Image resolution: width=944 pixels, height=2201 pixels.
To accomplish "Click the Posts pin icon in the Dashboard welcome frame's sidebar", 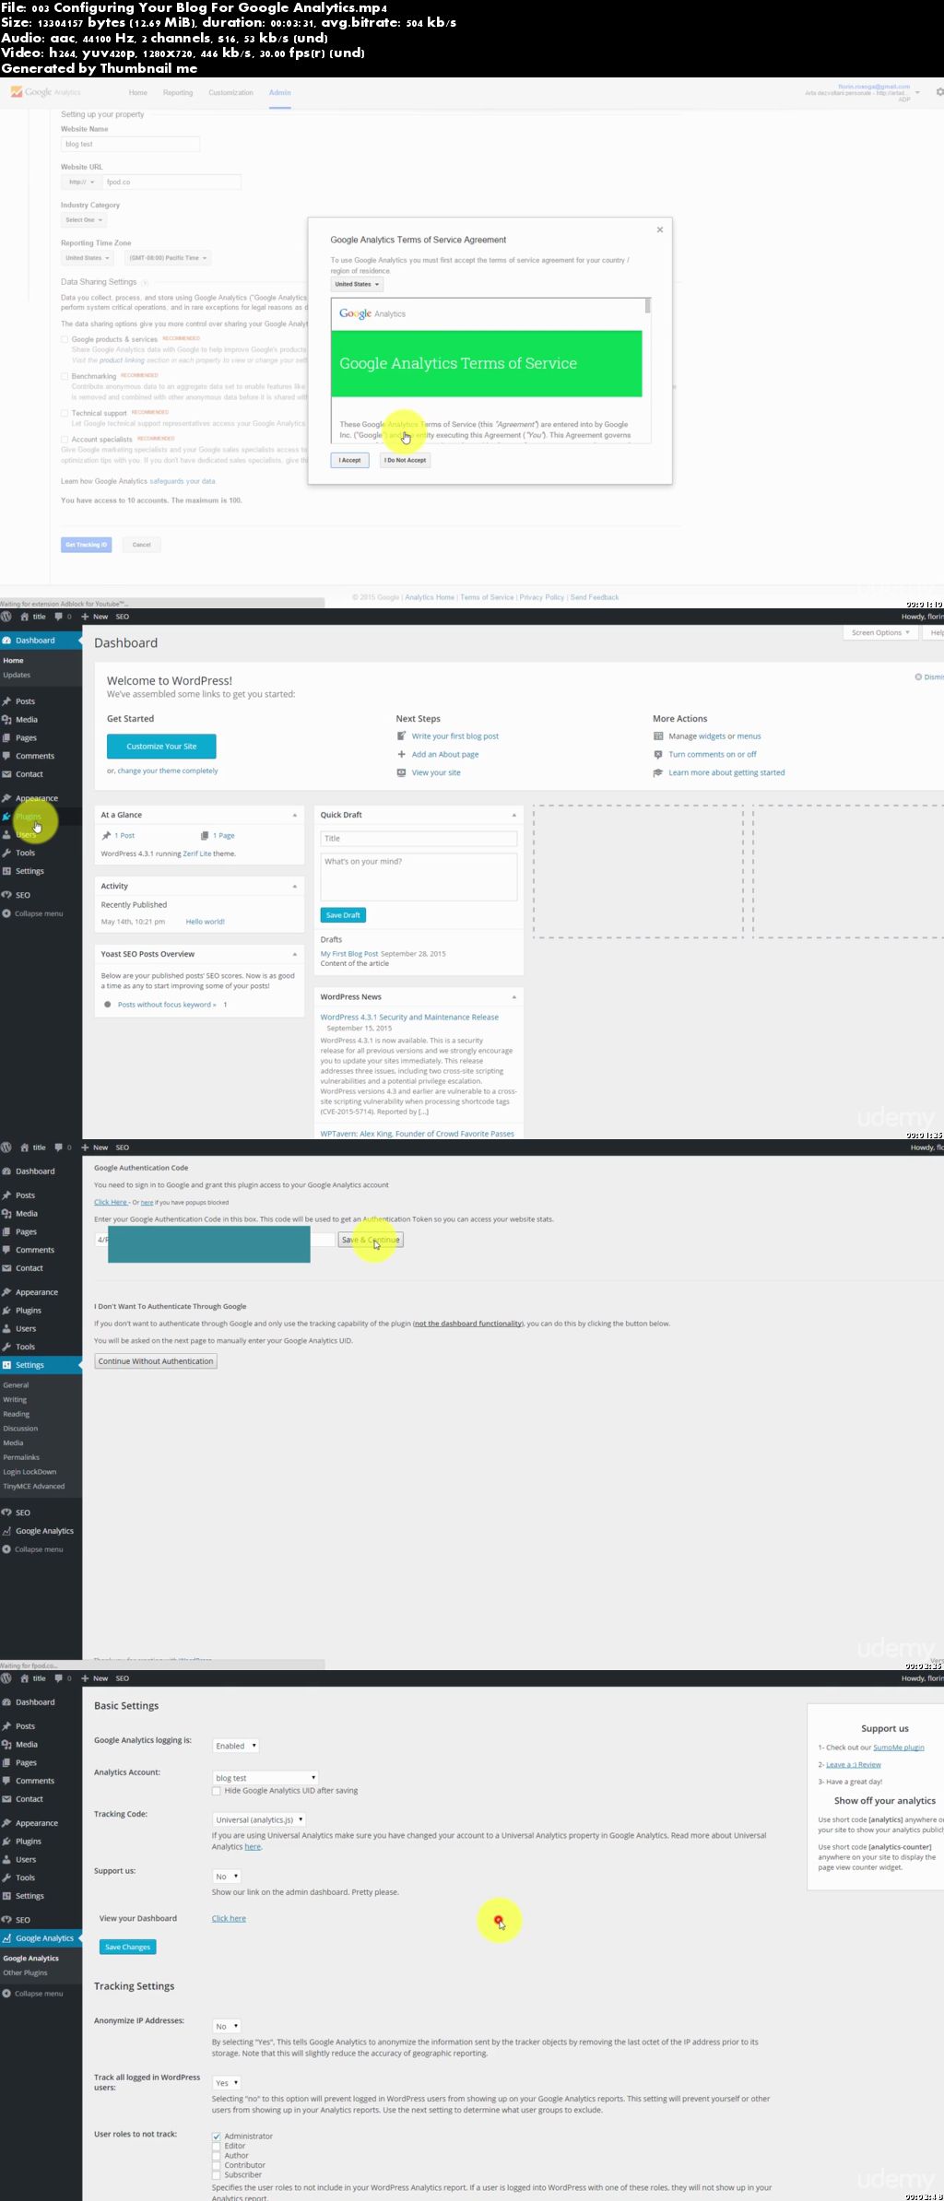I will [x=6, y=701].
